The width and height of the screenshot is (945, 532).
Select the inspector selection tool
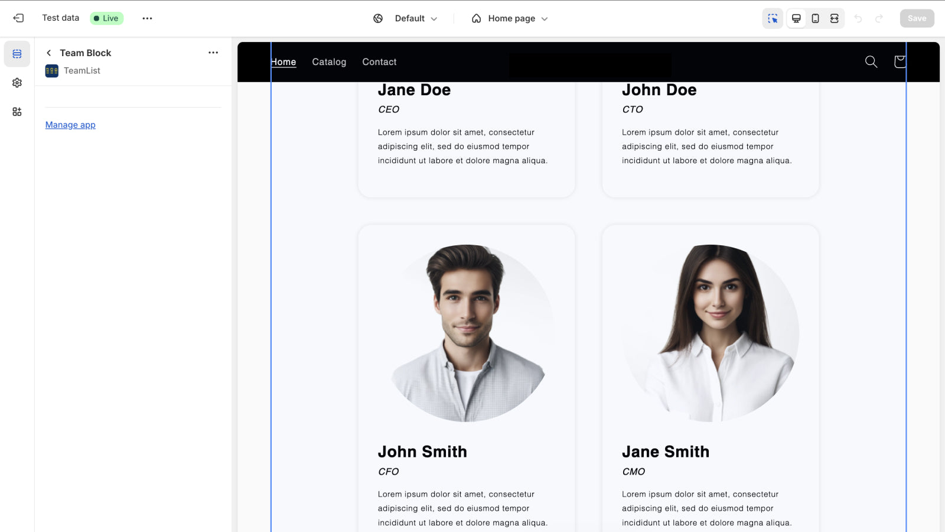point(773,18)
